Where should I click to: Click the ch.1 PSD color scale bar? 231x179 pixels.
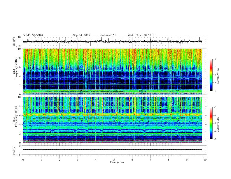tap(211, 75)
